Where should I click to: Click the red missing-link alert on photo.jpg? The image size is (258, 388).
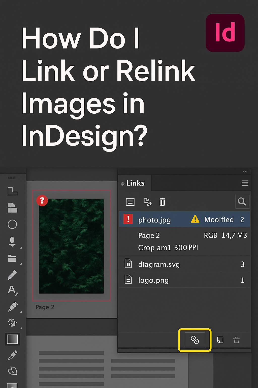(128, 219)
